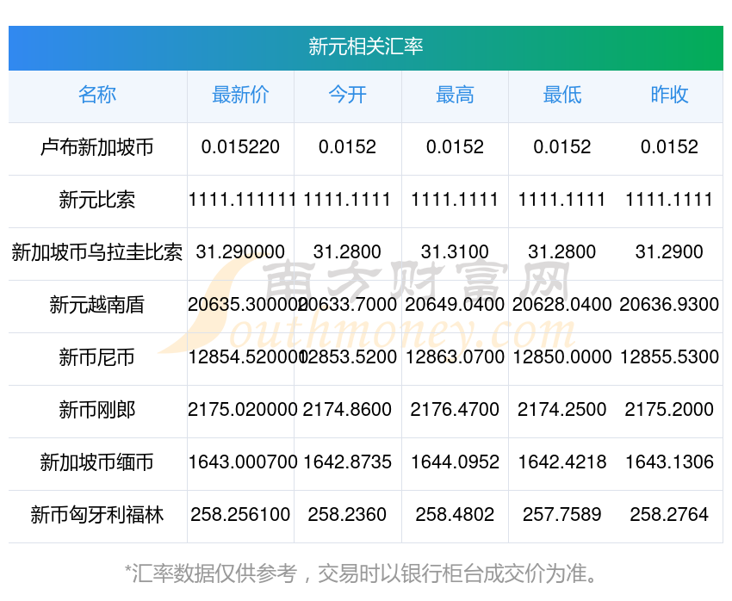Click low value 20628.0400

click(562, 305)
